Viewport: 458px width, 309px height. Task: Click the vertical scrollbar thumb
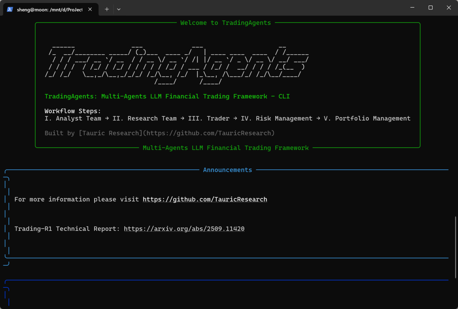coord(455,247)
